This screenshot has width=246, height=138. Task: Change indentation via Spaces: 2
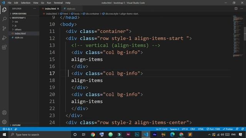tap(175, 129)
